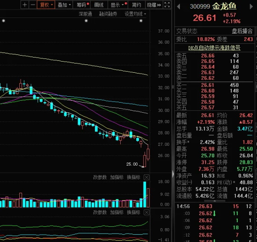The height and width of the screenshot is (242, 257).
Task: Open 设置均线 dropdown
Action: point(135,14)
